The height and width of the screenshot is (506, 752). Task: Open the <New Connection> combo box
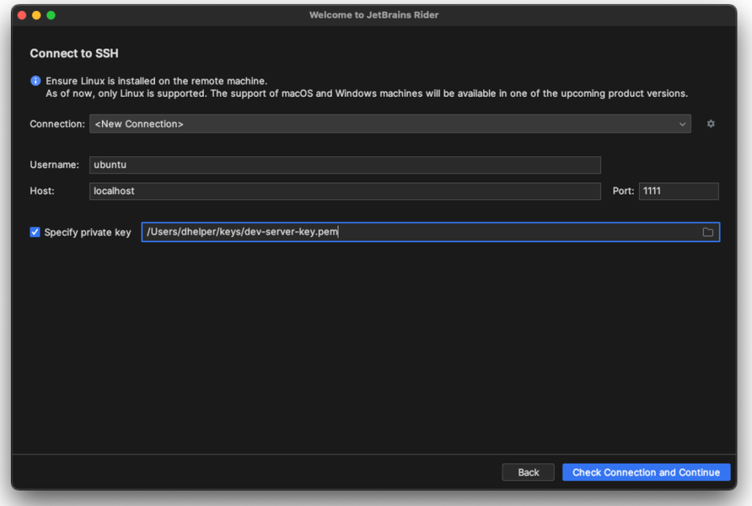[x=389, y=124]
